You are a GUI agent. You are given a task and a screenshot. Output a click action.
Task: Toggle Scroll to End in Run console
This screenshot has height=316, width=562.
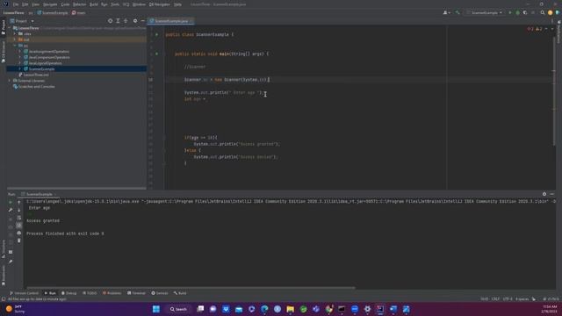pos(19,226)
